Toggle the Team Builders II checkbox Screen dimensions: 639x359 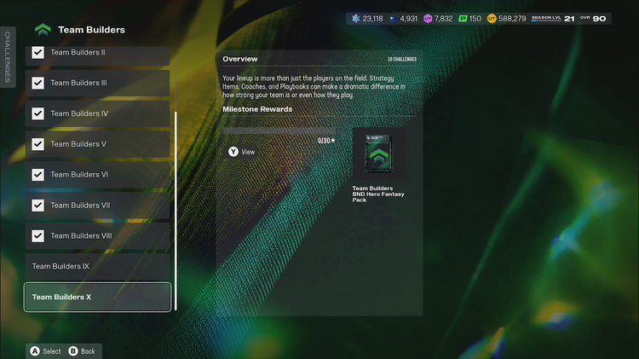pos(37,52)
